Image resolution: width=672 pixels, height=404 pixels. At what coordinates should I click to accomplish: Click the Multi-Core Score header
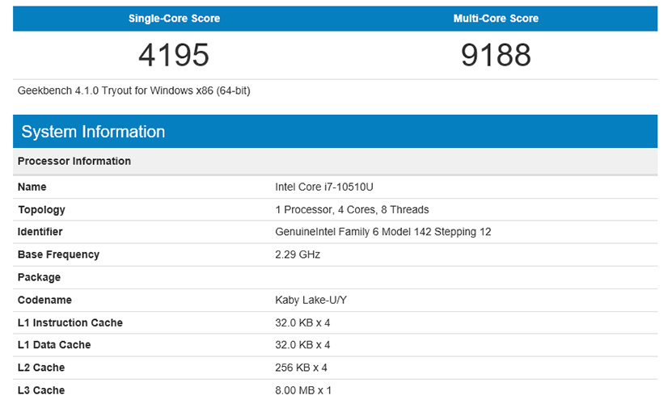pyautogui.click(x=496, y=19)
